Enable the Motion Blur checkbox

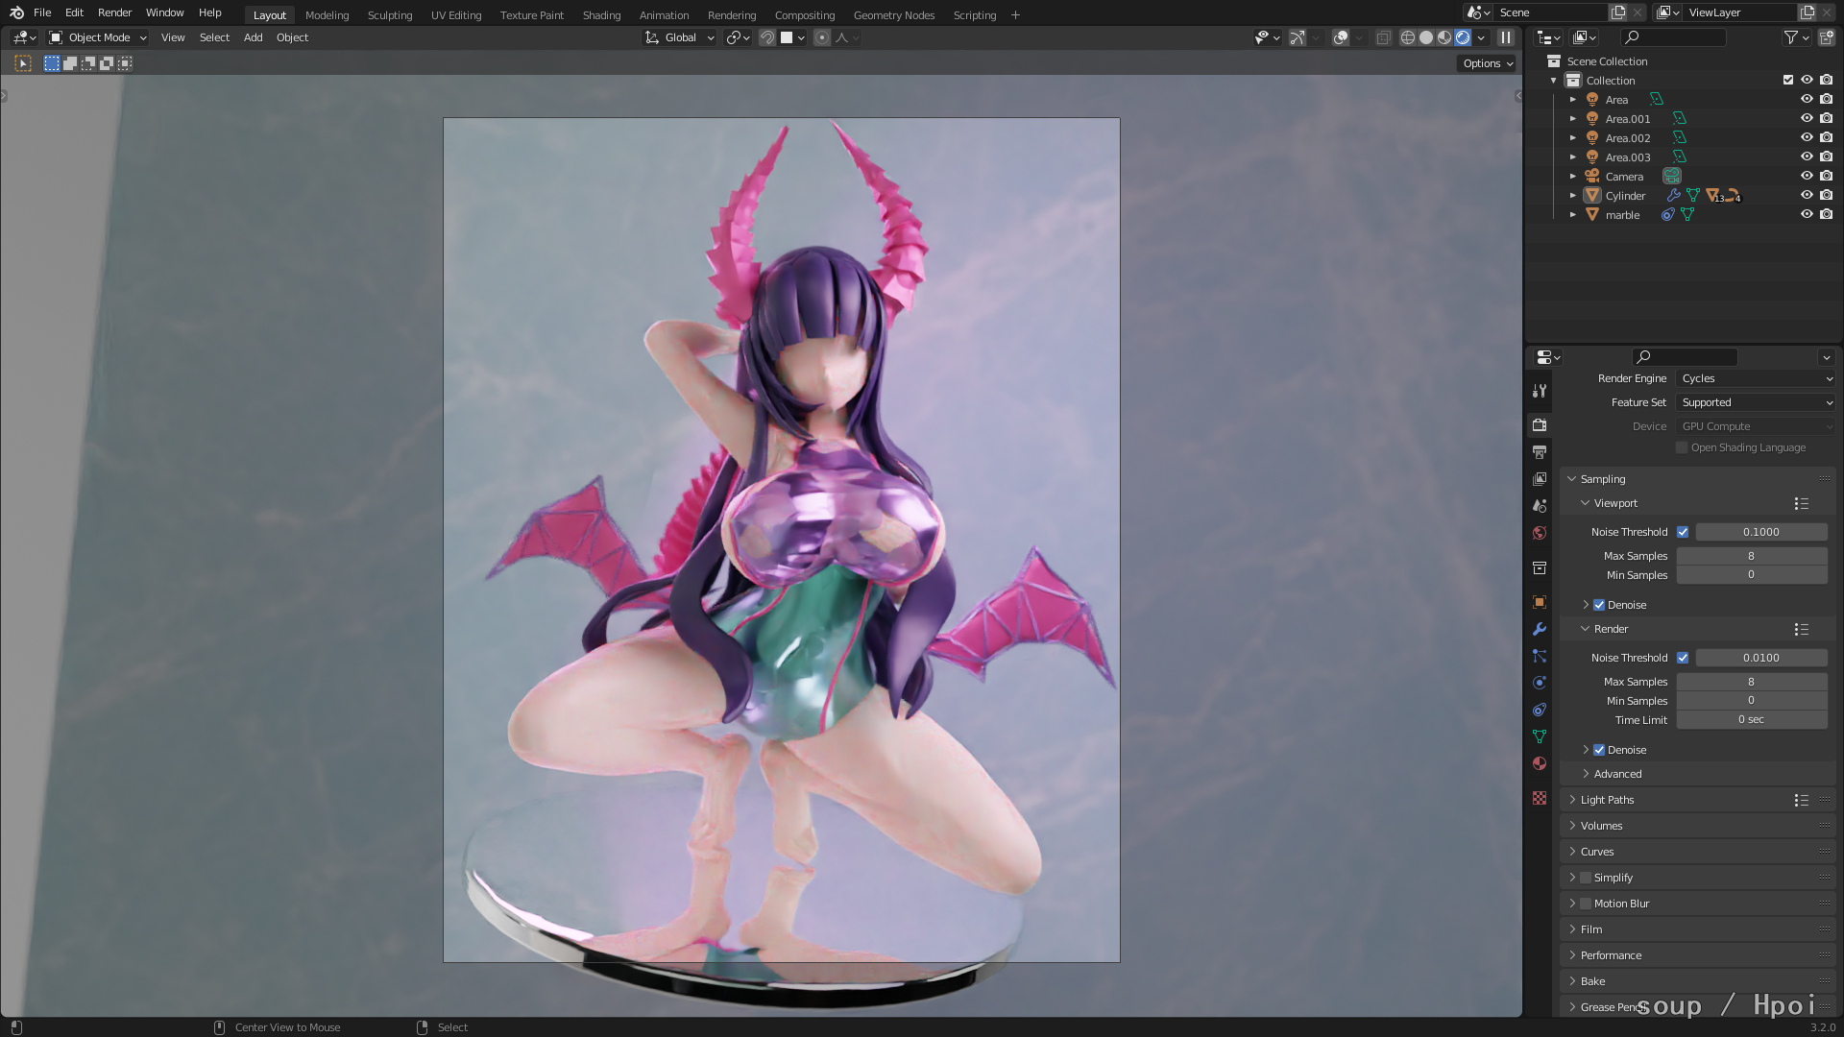[x=1586, y=904]
